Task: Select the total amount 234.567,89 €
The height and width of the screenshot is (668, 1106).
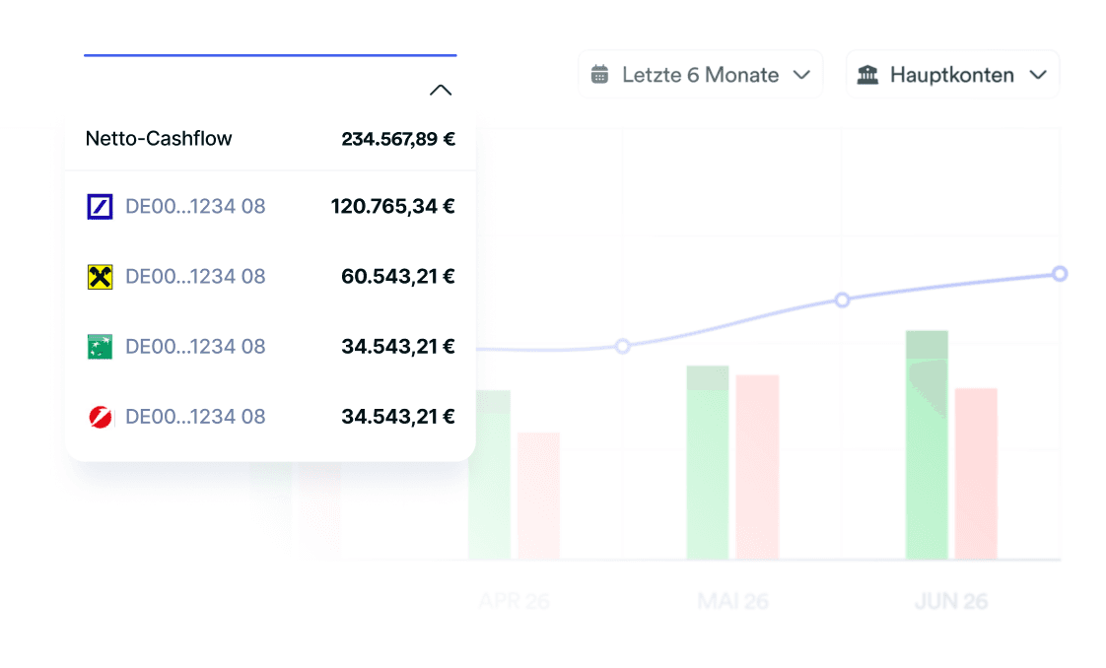Action: tap(398, 139)
